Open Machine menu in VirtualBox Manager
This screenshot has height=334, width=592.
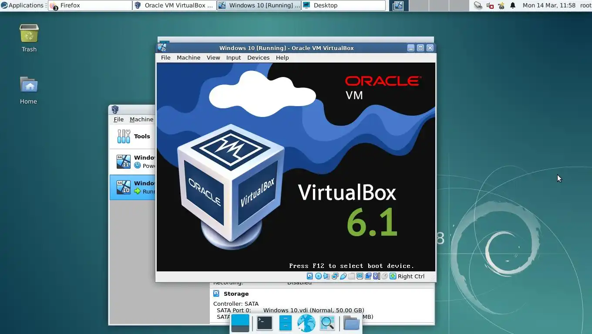point(141,119)
